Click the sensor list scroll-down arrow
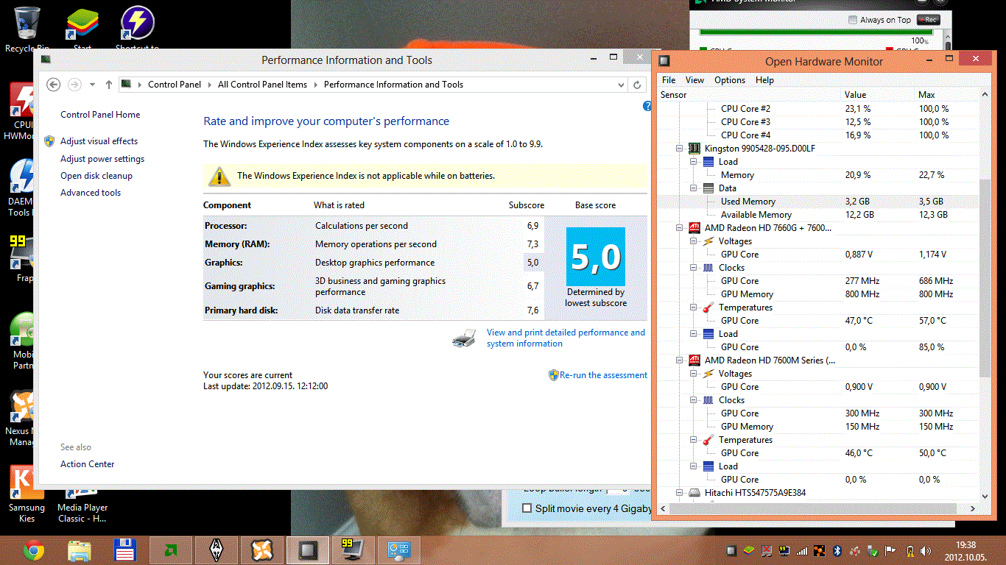 click(x=985, y=496)
